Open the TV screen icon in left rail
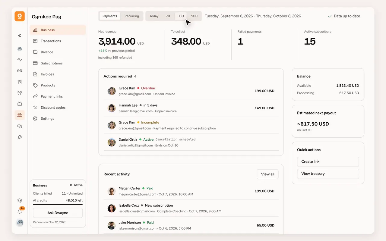386x241 pixels. point(20,104)
